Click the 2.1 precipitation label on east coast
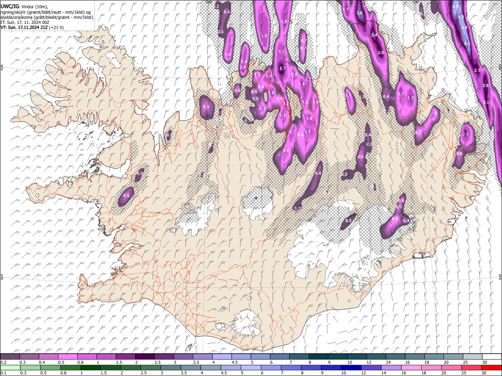502x376 pixels. click(x=466, y=134)
